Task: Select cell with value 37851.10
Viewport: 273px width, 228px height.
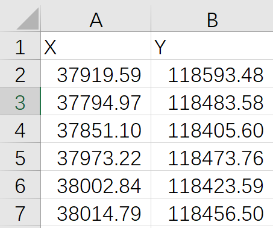Action: (x=96, y=129)
